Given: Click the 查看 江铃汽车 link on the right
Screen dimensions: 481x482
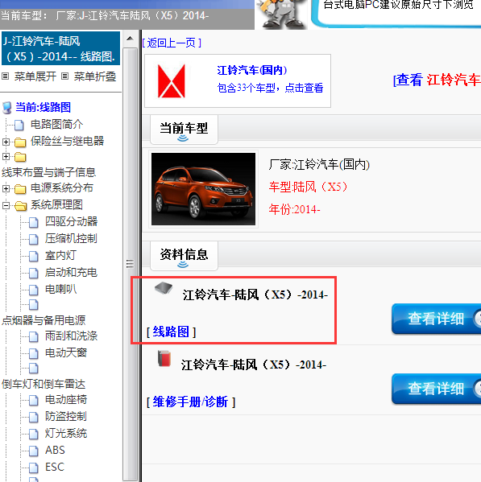Looking at the screenshot, I should [437, 80].
